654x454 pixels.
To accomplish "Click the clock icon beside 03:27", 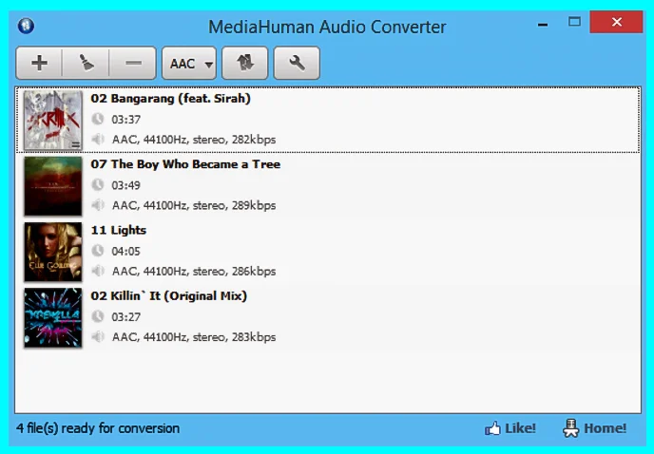I will 98,316.
